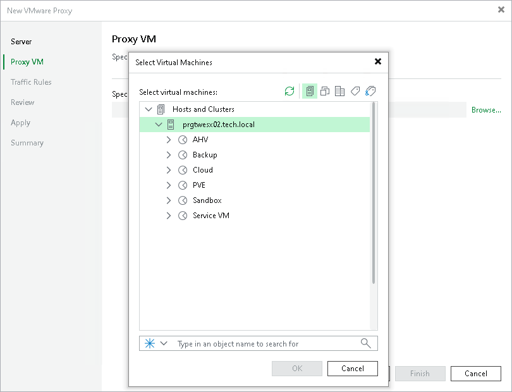Viewport: 512px width, 392px height.
Task: Go to the Server wizard step
Action: 21,42
